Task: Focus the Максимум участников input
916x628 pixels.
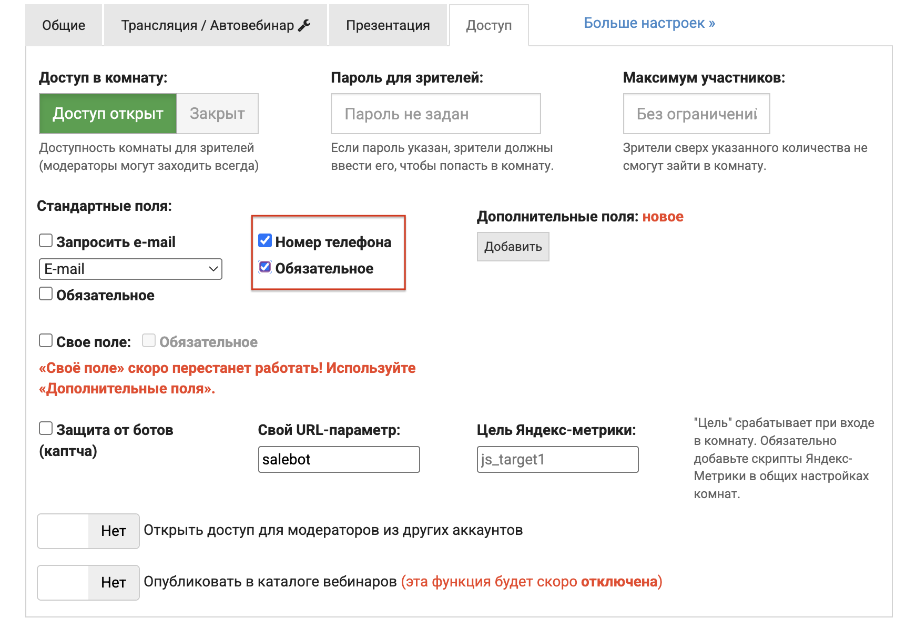Action: point(696,114)
